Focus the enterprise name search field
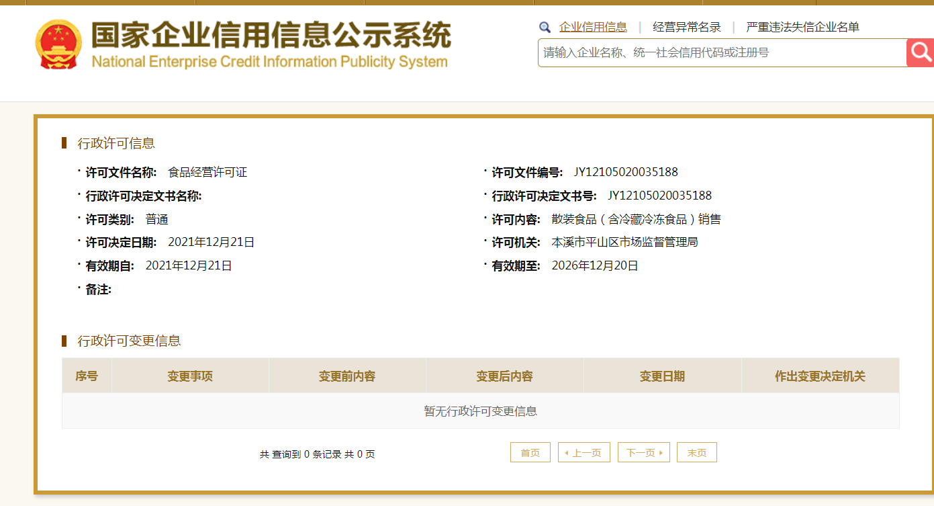This screenshot has width=934, height=506. click(x=722, y=52)
